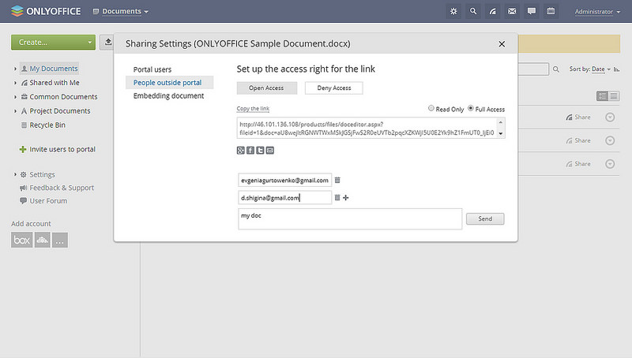
Task: Share the link on Facebook
Action: point(250,150)
